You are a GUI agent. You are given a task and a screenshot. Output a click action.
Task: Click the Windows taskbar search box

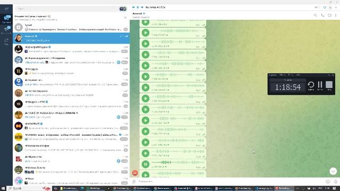(x=29, y=188)
